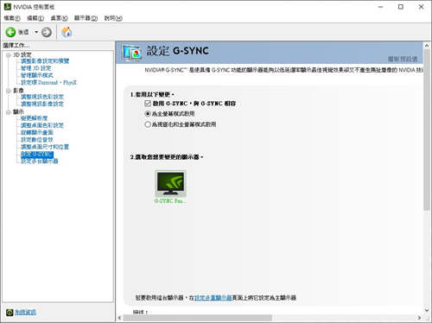Click the system information icon at bottom left
Viewport: 432px width, 323px height.
pyautogui.click(x=10, y=313)
